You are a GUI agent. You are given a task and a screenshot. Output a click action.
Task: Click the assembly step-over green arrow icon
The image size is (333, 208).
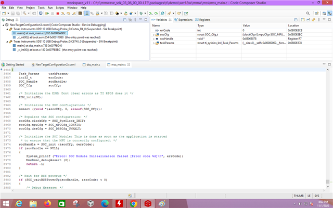coord(156,14)
